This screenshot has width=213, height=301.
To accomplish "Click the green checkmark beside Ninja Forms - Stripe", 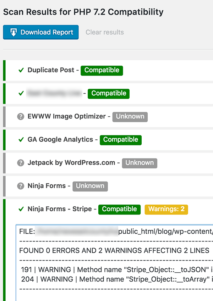I will click(x=21, y=209).
